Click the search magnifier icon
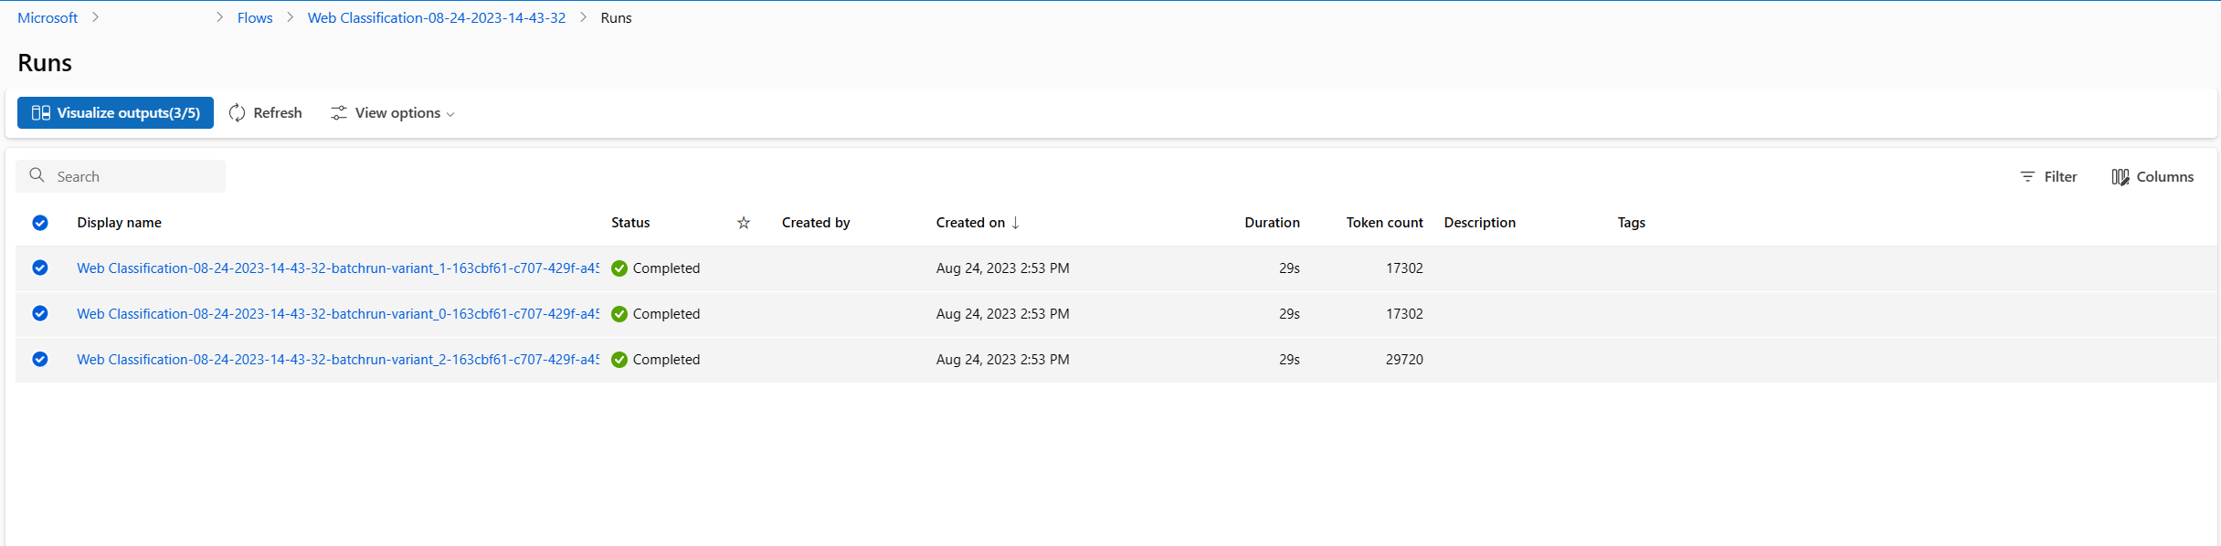The height and width of the screenshot is (546, 2221). click(x=37, y=175)
